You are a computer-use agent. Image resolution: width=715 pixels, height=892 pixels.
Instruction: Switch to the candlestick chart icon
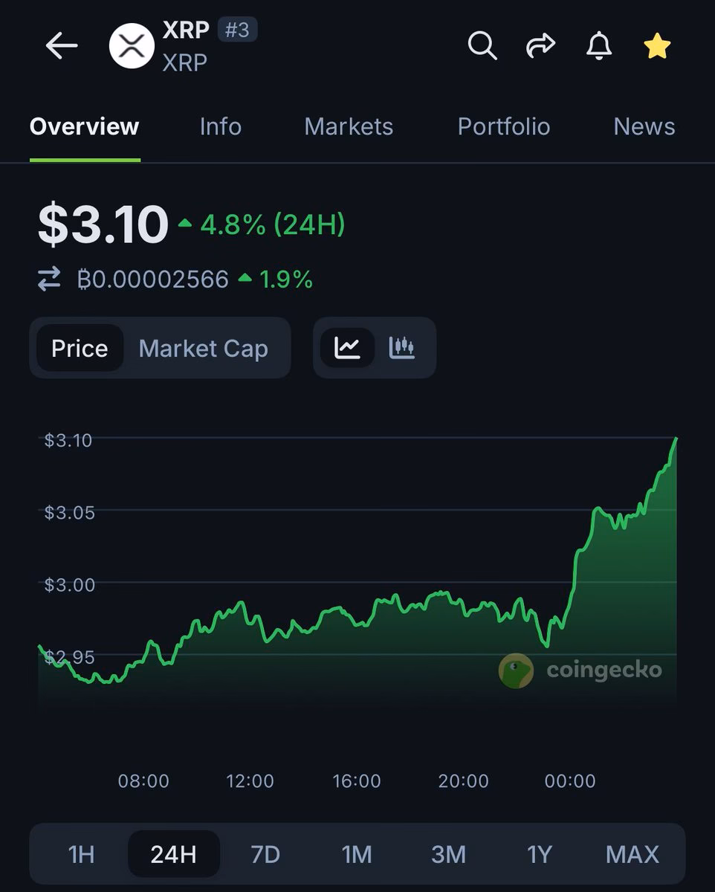402,347
